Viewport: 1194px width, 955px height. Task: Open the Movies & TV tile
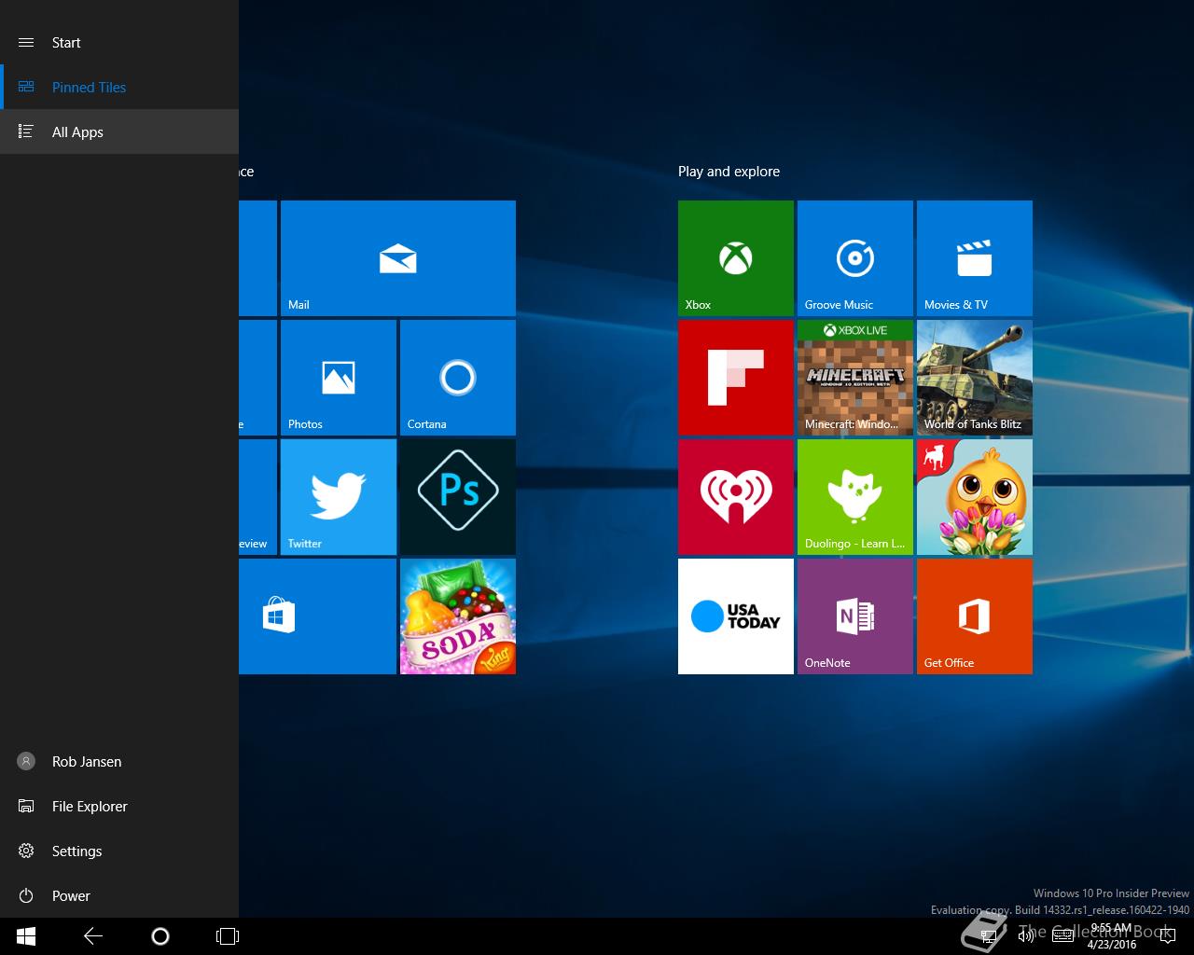click(975, 258)
